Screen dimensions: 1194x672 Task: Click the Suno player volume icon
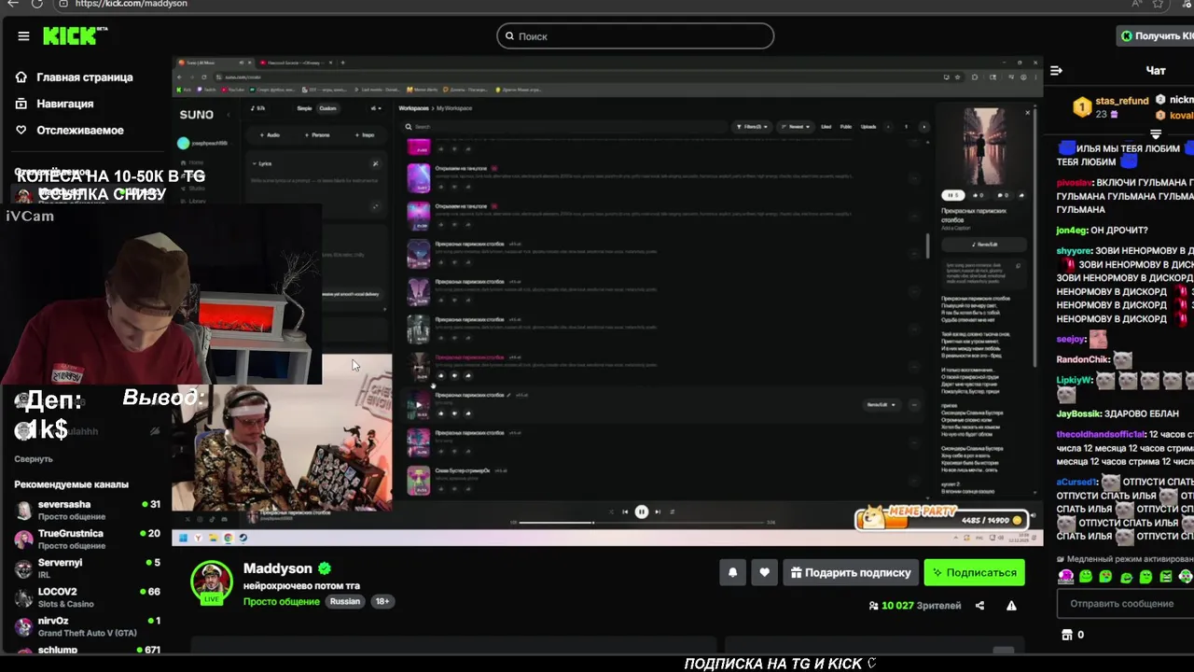pyautogui.click(x=1033, y=515)
